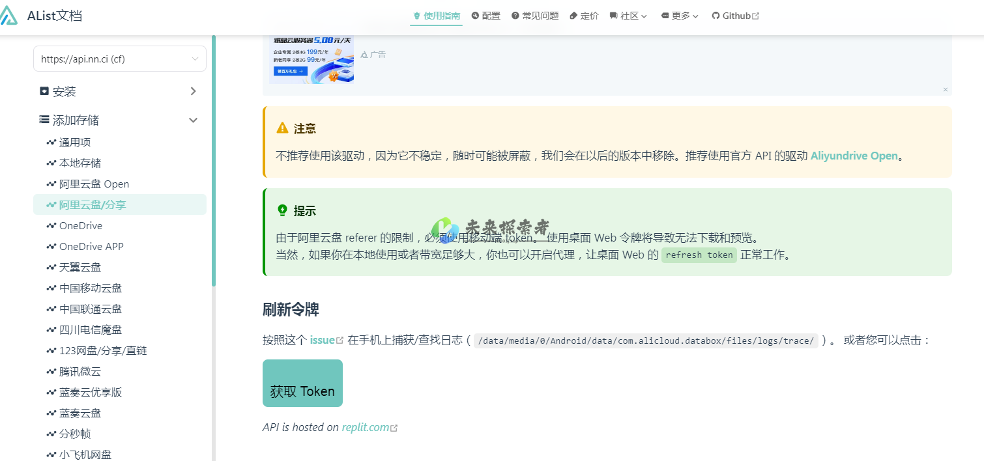Visit the replit.com link
This screenshot has width=984, height=461.
click(366, 427)
